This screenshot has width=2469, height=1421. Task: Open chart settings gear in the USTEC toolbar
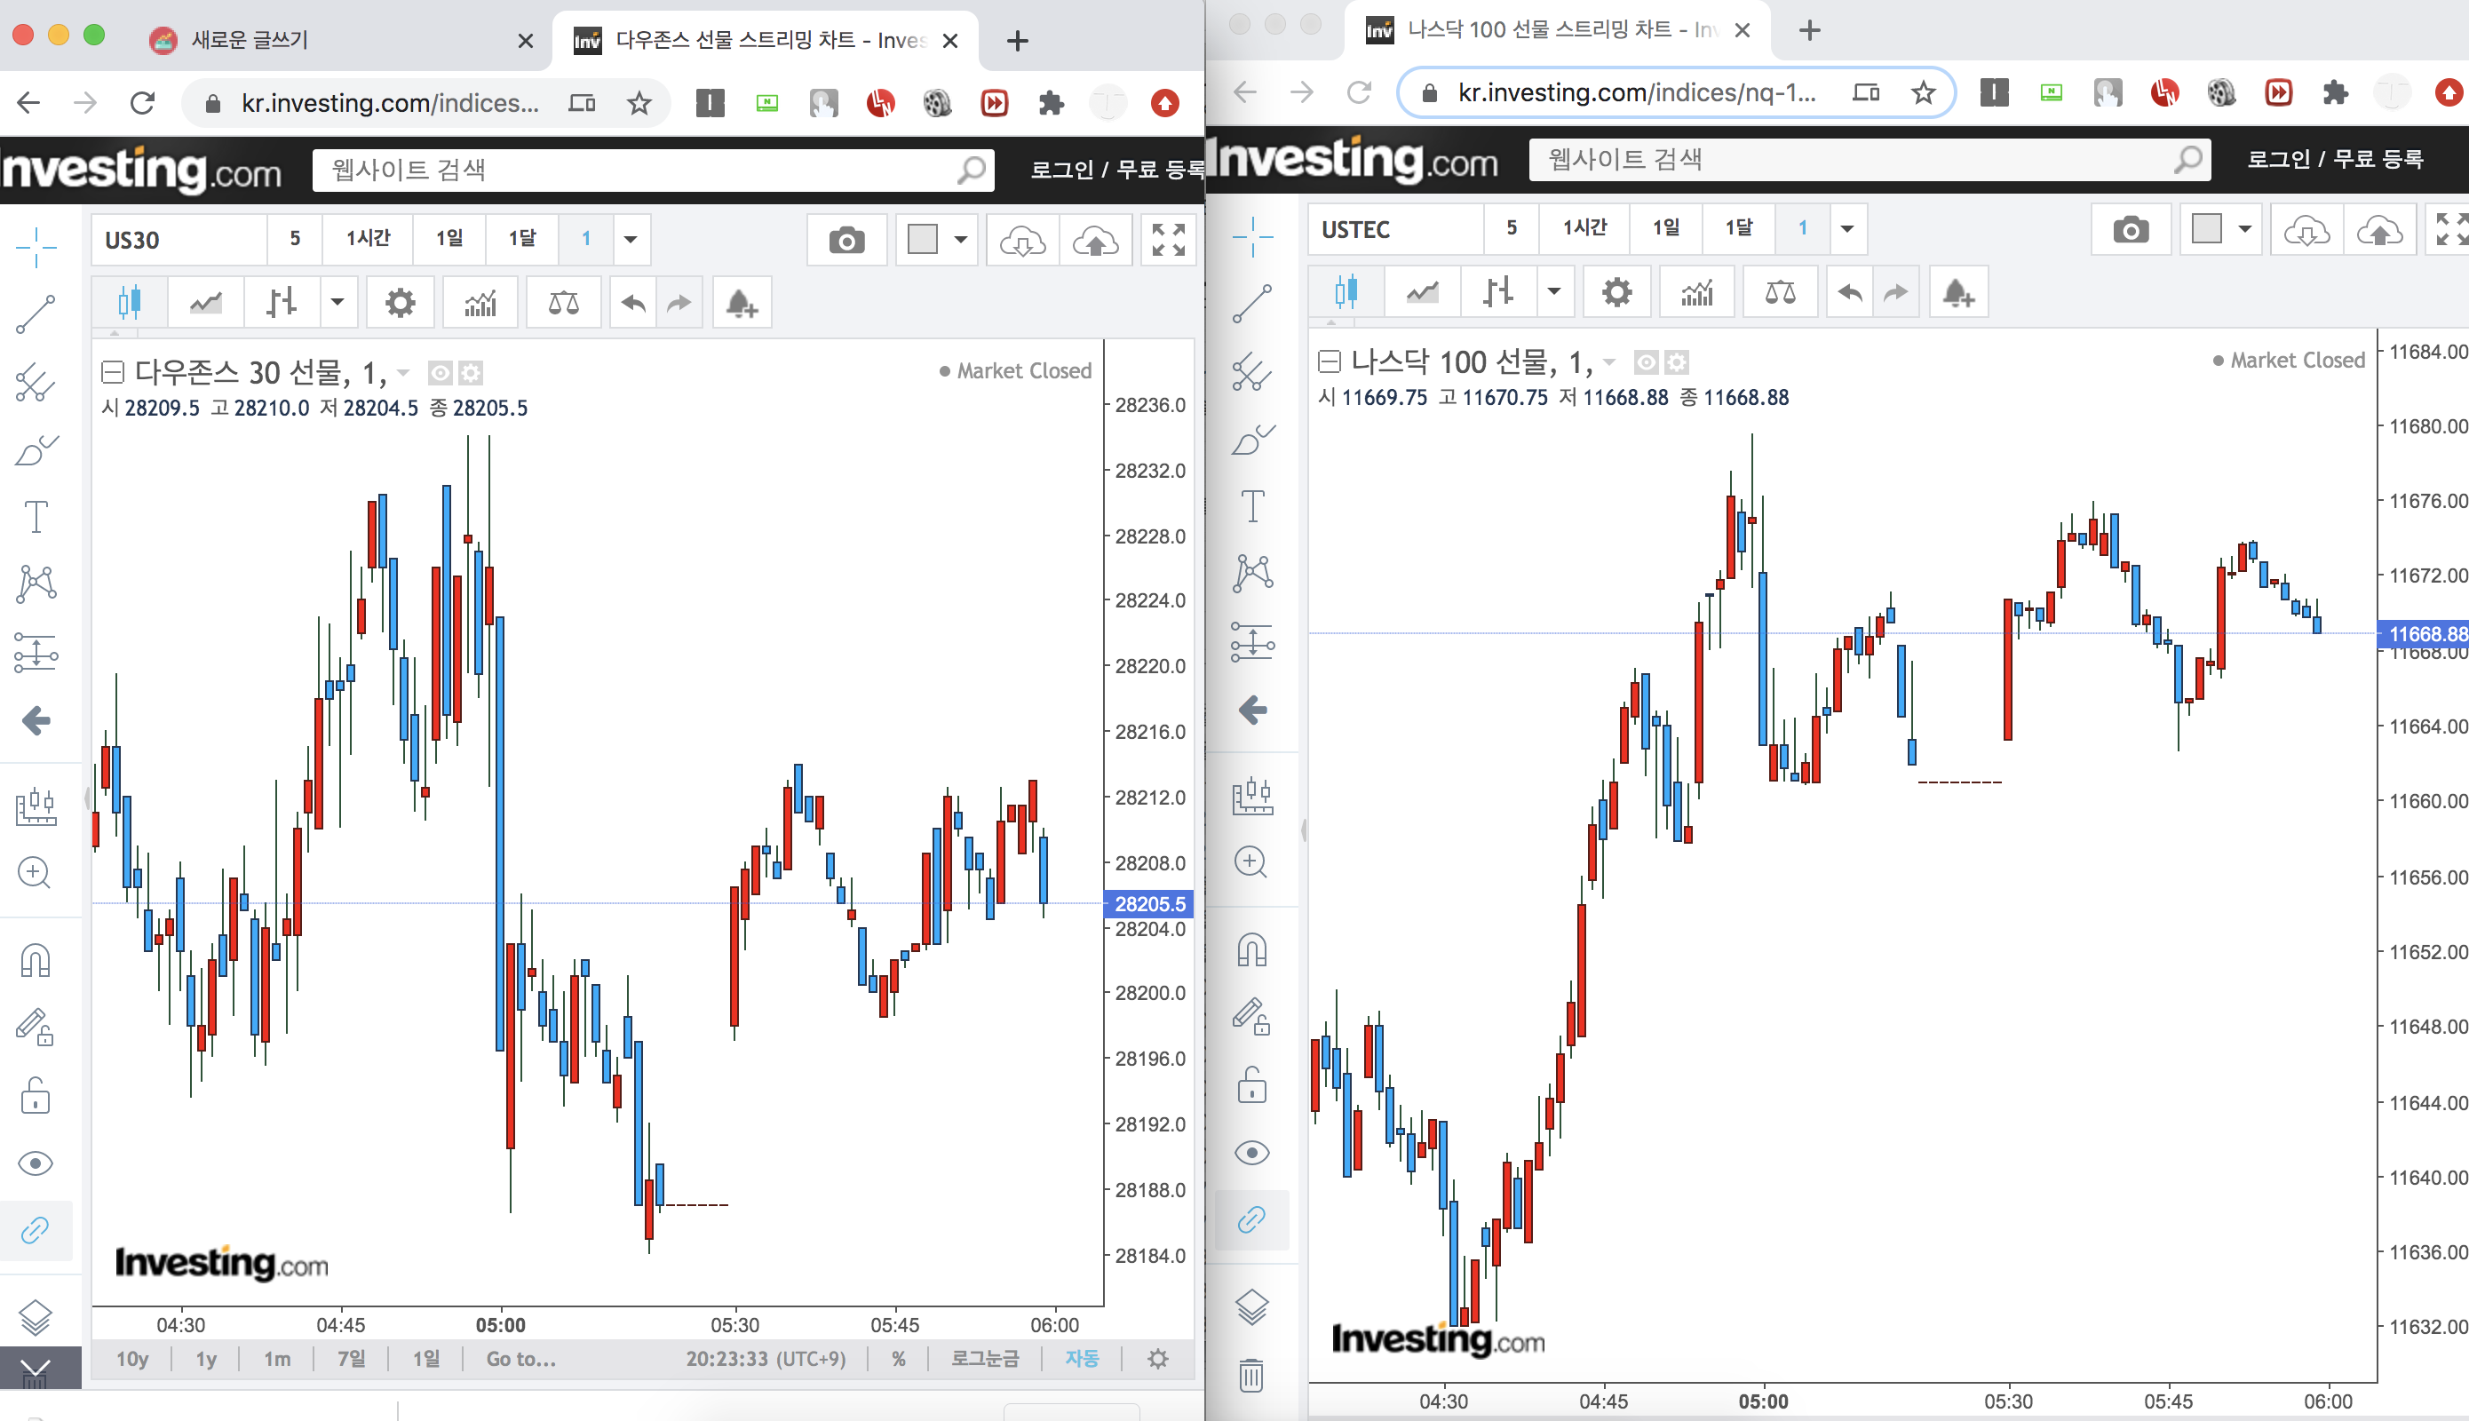click(x=1617, y=292)
